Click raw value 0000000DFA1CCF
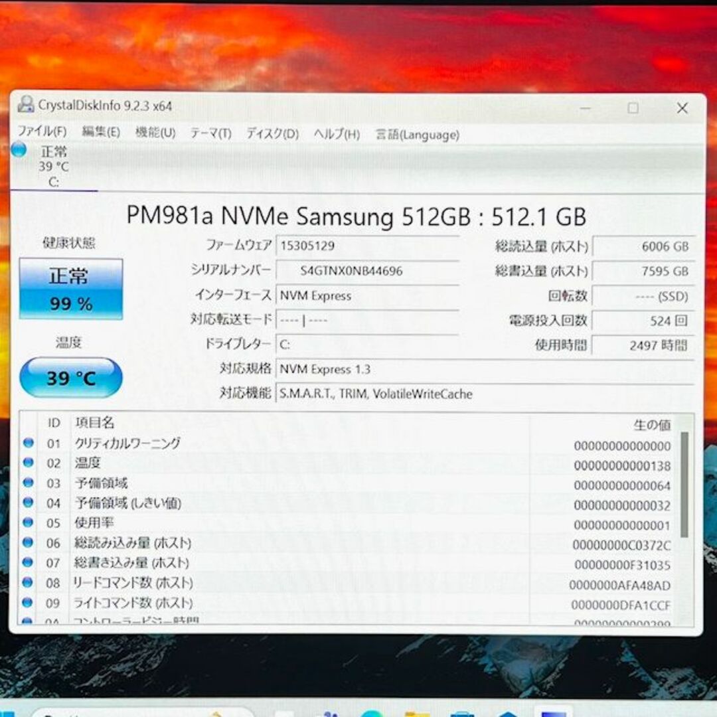This screenshot has height=717, width=717. click(621, 605)
